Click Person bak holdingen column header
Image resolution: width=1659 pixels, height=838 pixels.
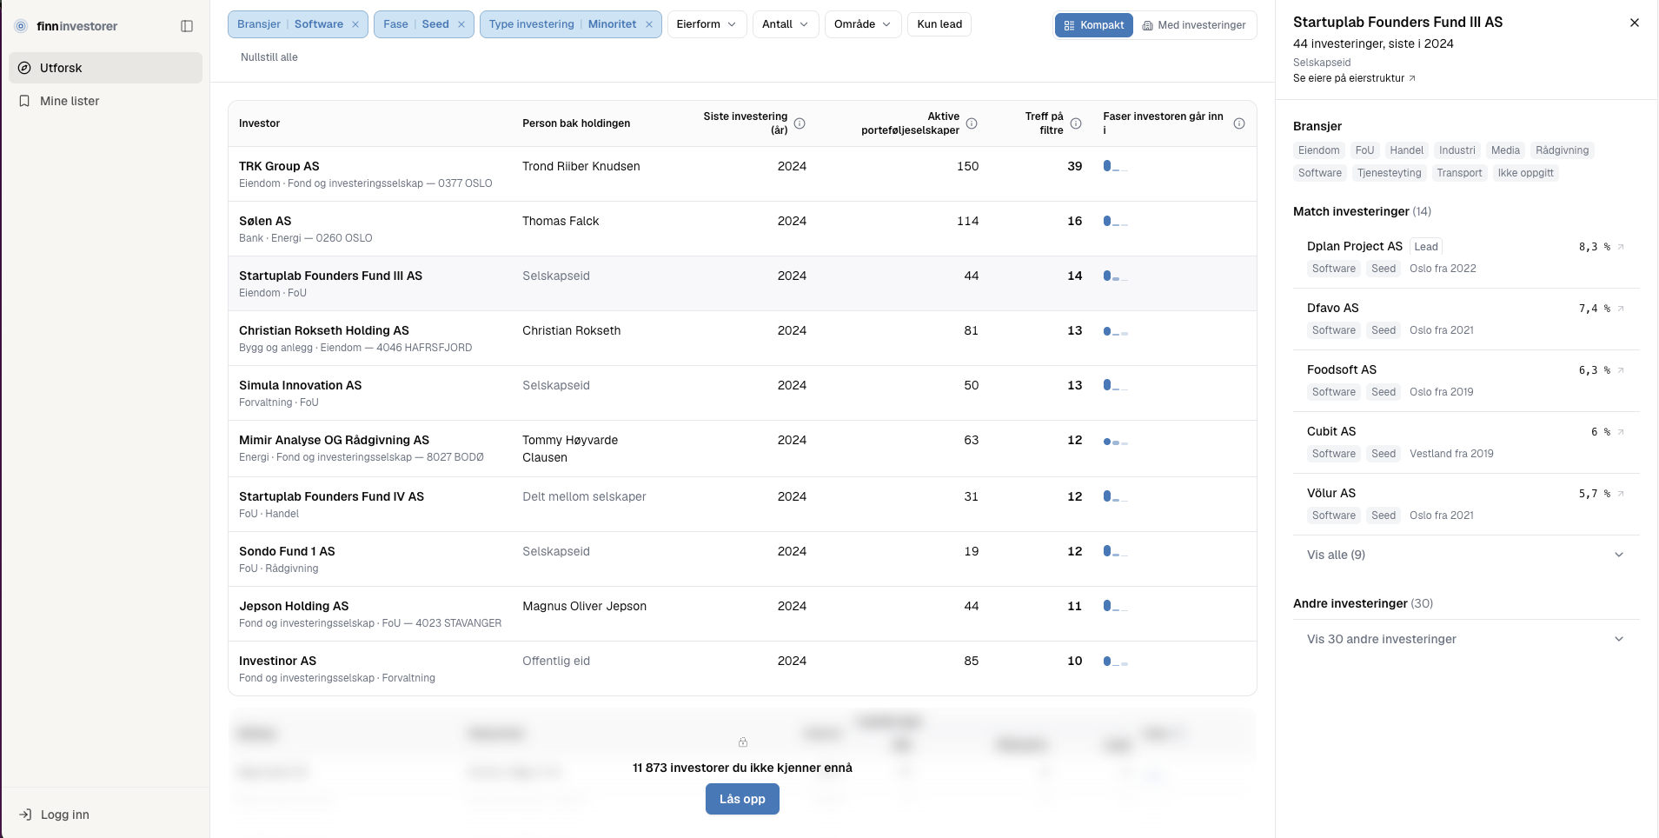point(576,123)
